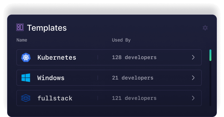224x117 pixels.
Task: Select the fullstack template name
Action: (55, 98)
